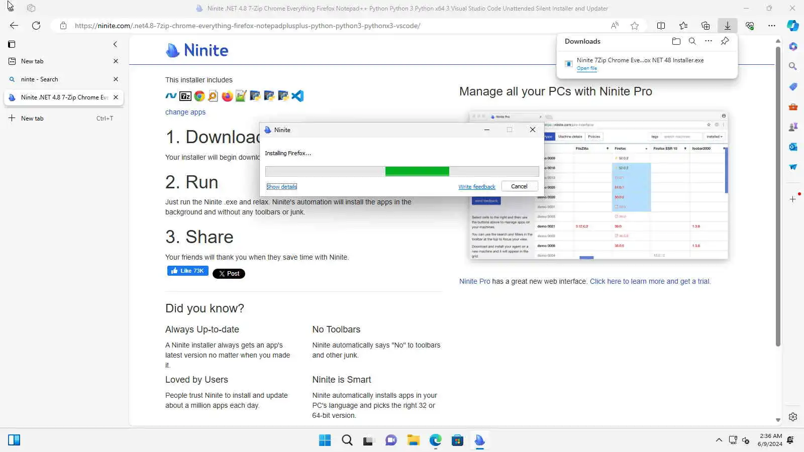Start Read aloud from the address bar
Screen dimensions: 804x452
615,26
